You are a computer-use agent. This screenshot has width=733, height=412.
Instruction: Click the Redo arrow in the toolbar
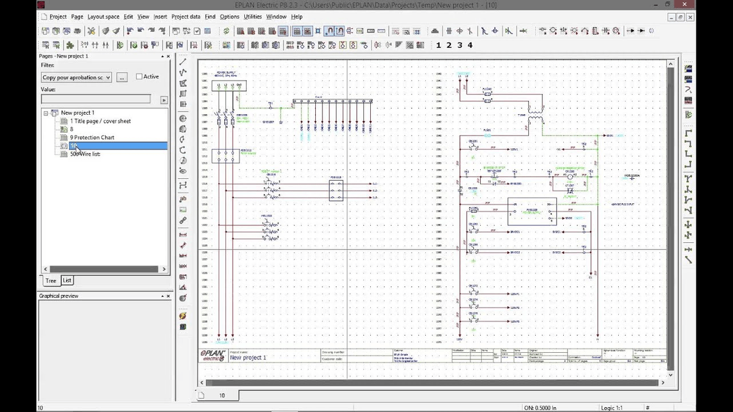[151, 31]
